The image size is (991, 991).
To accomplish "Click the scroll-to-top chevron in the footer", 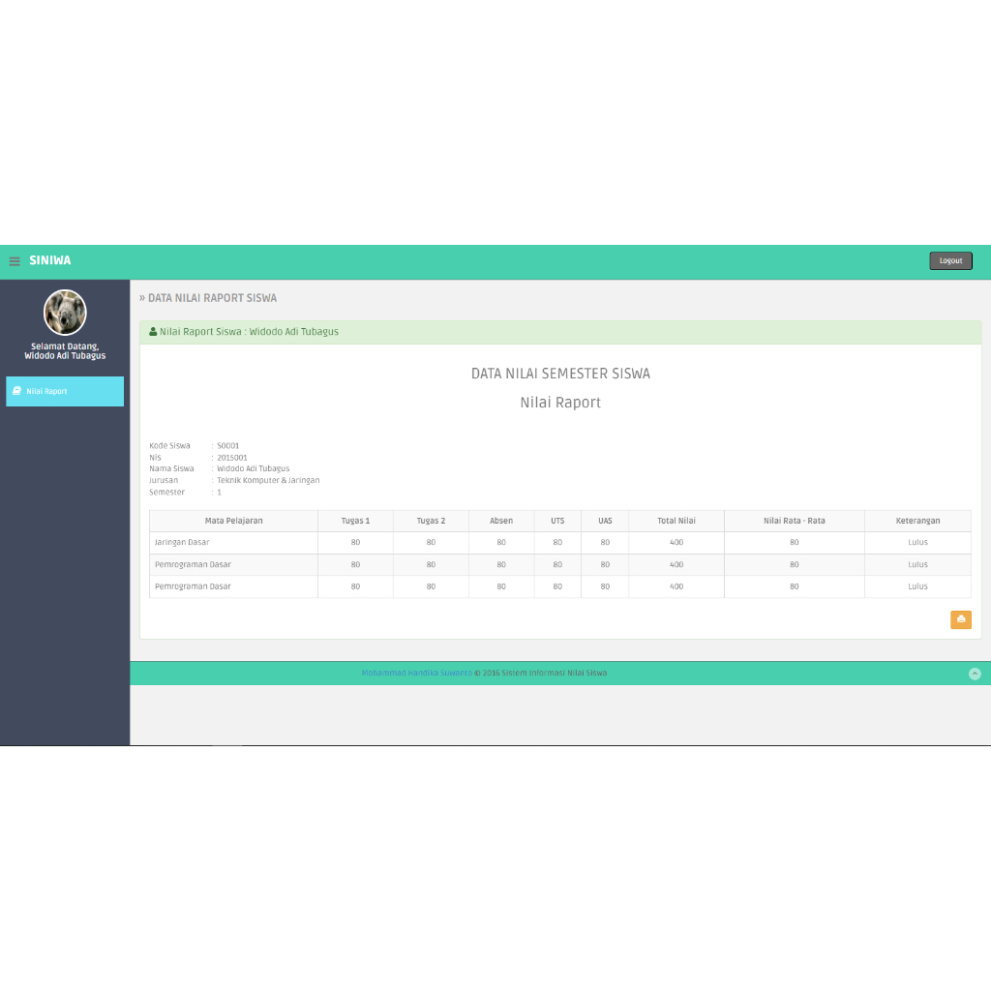I will (975, 674).
